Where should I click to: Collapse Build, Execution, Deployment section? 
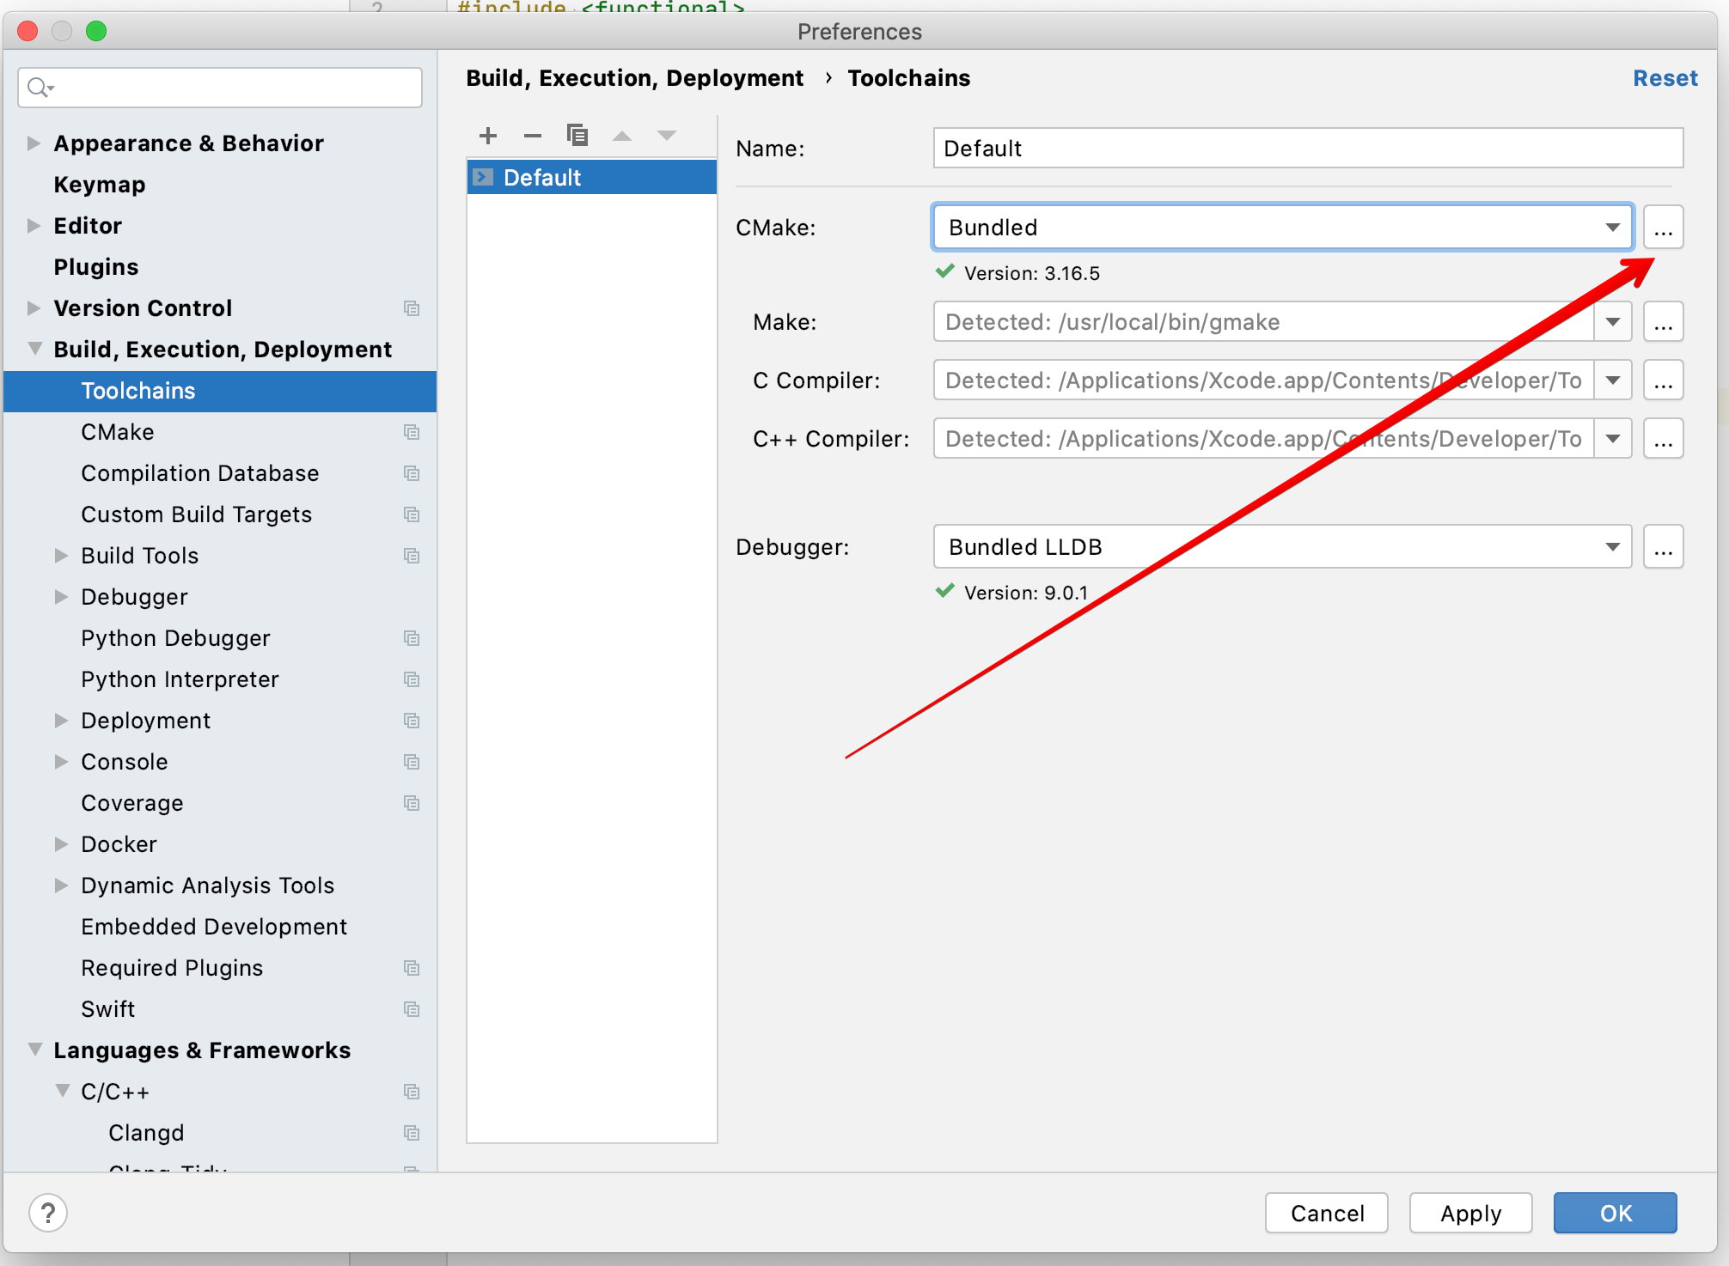pos(34,349)
